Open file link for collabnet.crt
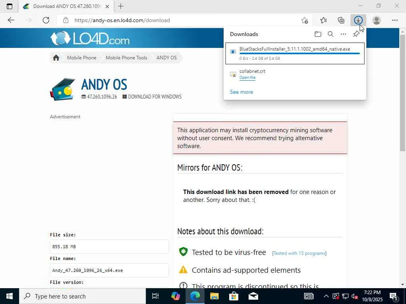The height and width of the screenshot is (304, 406). 247,78
